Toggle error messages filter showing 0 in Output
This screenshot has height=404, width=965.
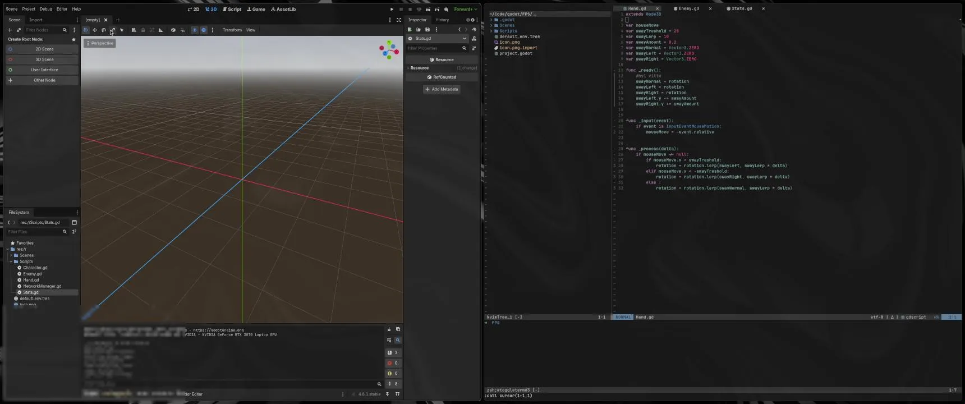pos(393,363)
